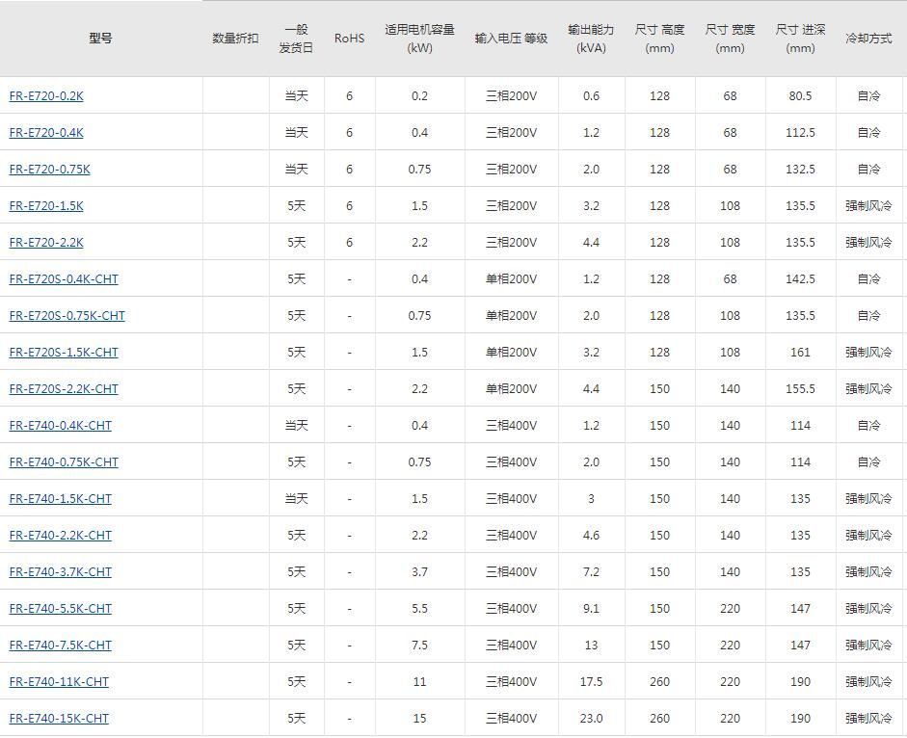Screen dimensions: 907x738
Task: Click the 尺寸 宽度 (mm) header
Action: [x=730, y=39]
